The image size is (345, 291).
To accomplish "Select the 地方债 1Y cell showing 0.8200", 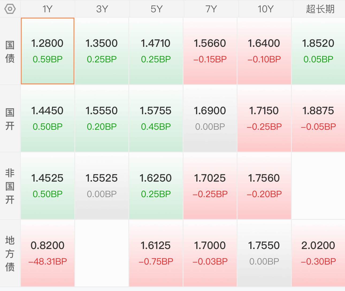I will point(48,253).
